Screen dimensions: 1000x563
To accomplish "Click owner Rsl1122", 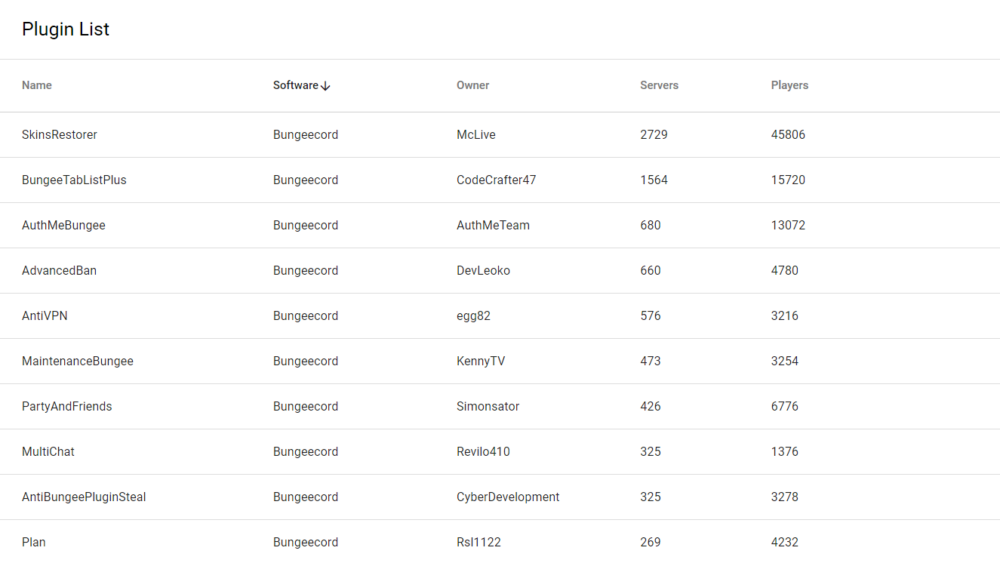I will 478,543.
